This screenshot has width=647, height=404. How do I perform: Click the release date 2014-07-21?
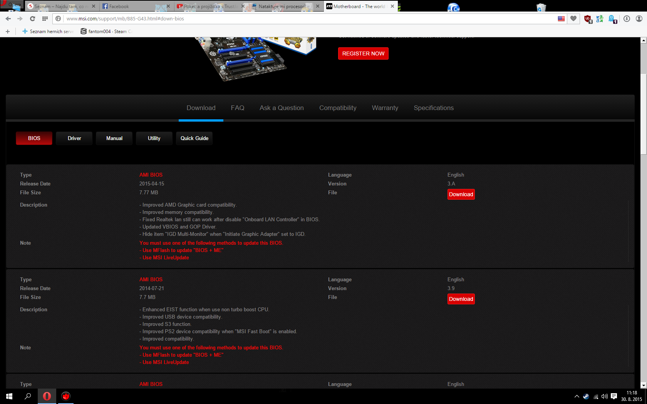152,288
